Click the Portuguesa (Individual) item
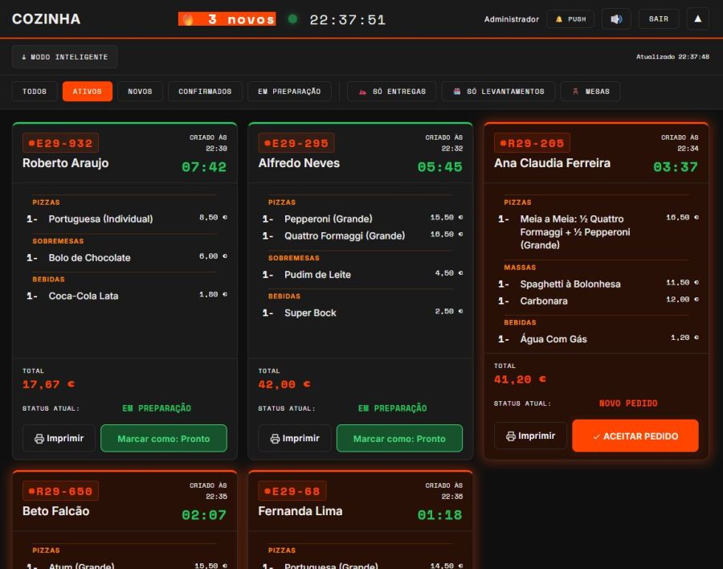Image resolution: width=723 pixels, height=569 pixels. [x=100, y=219]
